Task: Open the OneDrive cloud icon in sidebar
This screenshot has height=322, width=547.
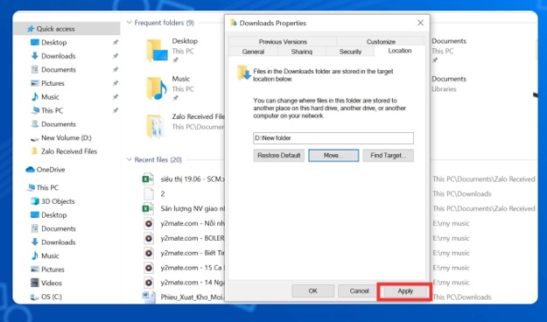Action: pos(31,170)
